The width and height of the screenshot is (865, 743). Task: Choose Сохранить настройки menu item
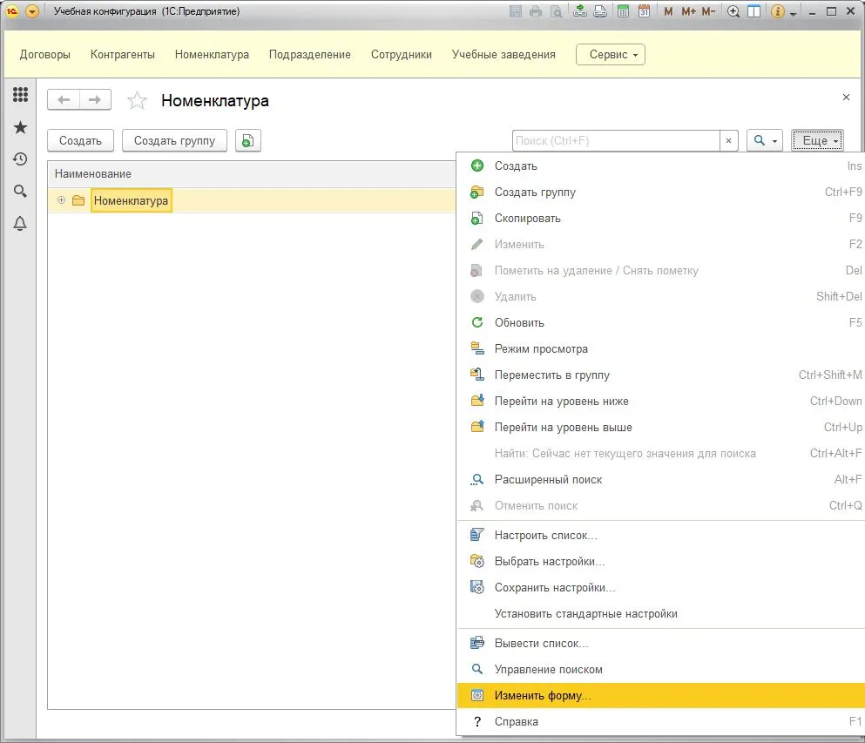pyautogui.click(x=661, y=587)
